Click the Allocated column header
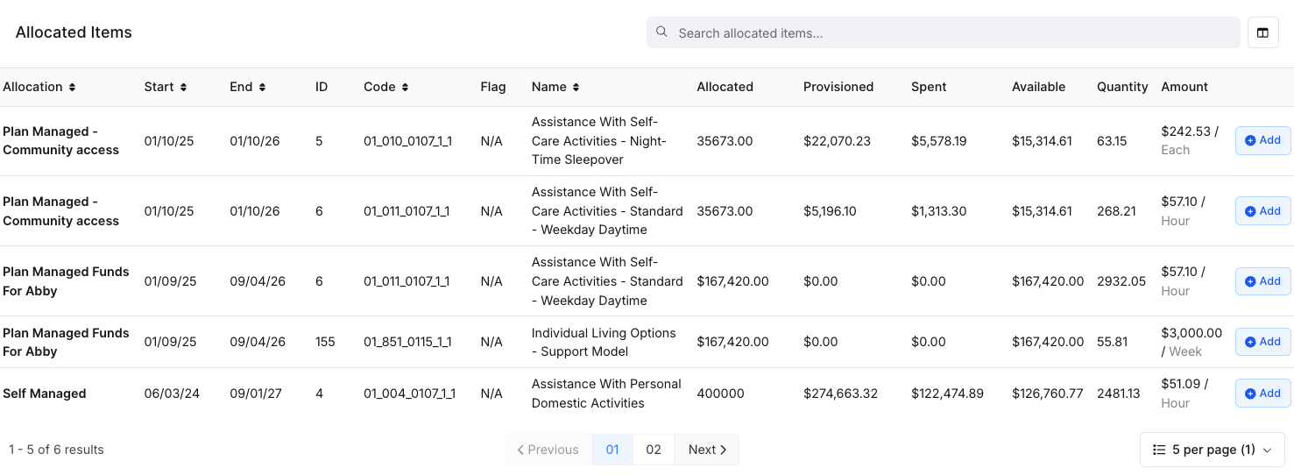The width and height of the screenshot is (1294, 475). 725,87
